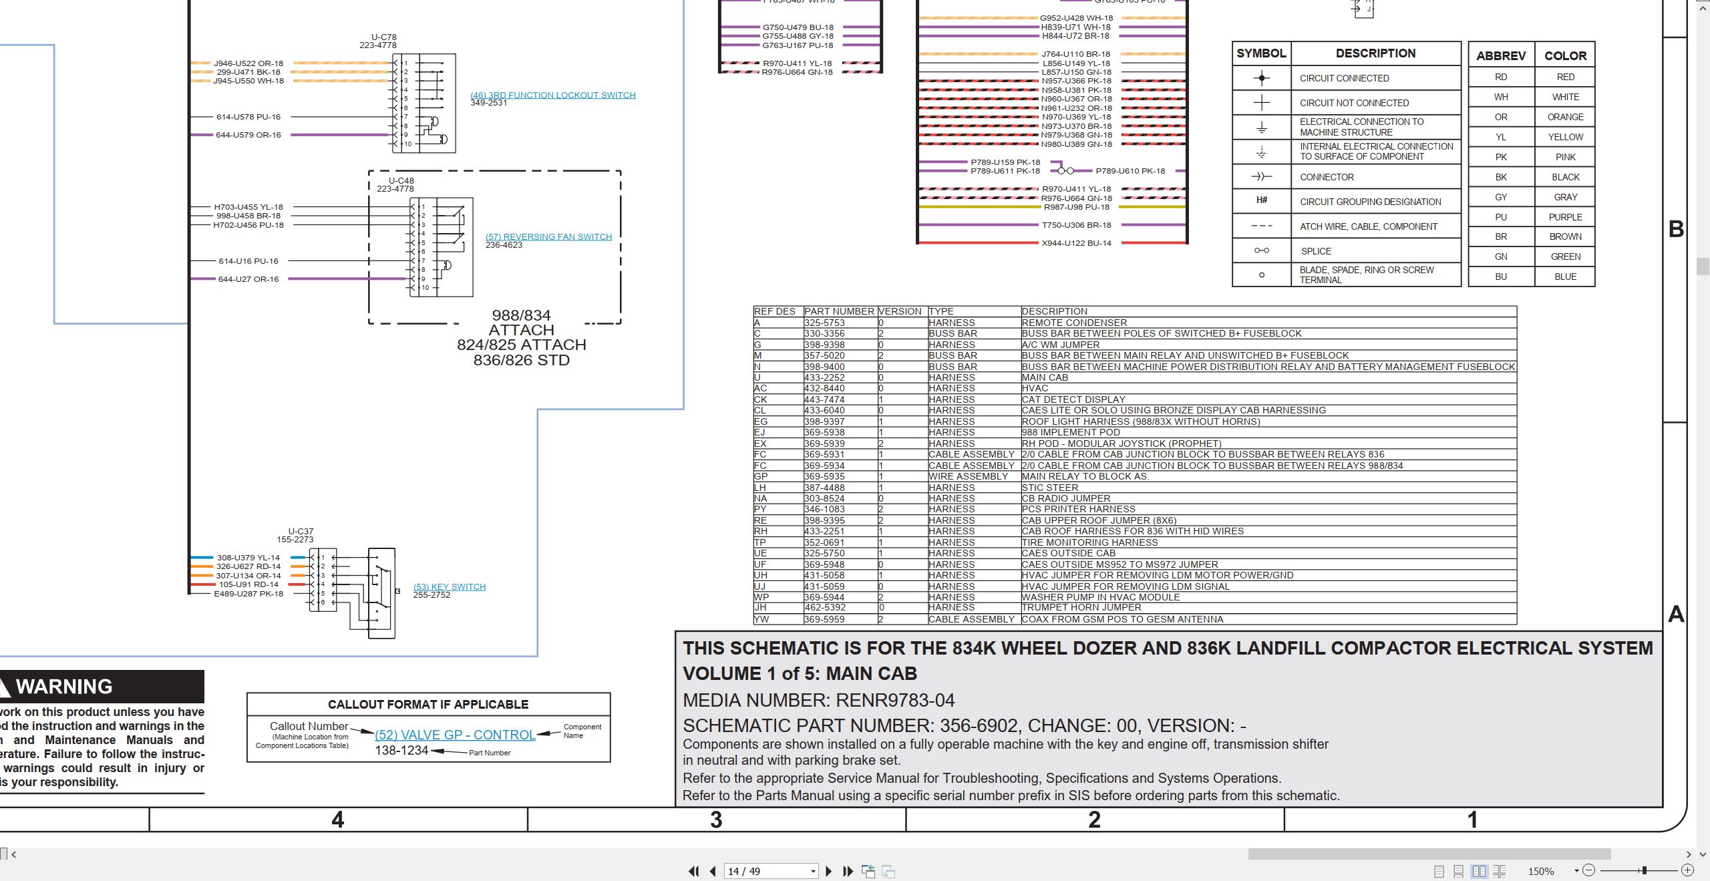Go to the next page

click(829, 871)
